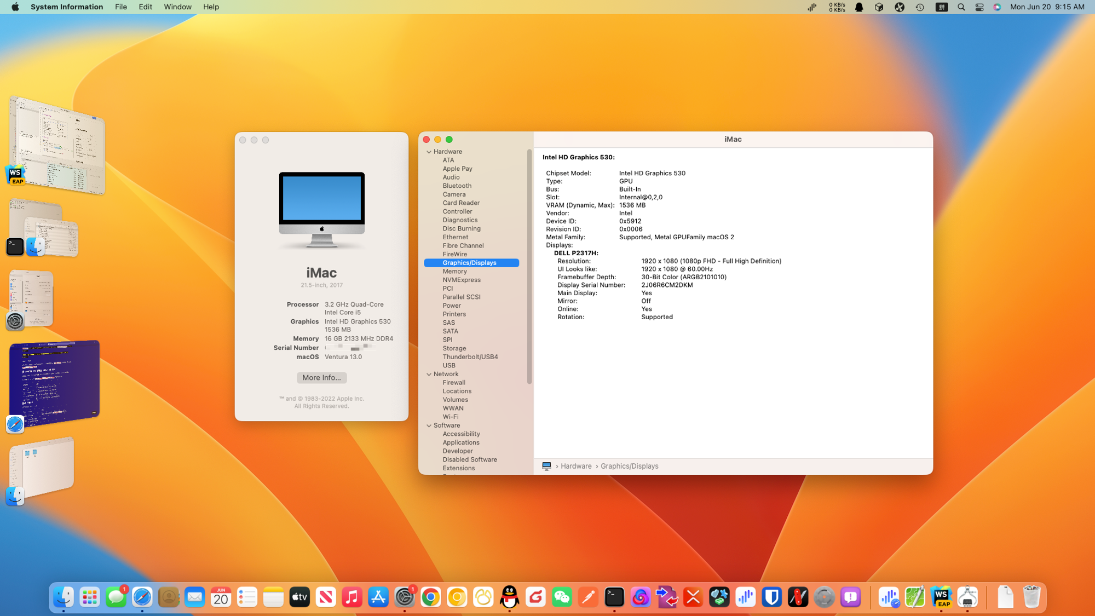Select Graphics/Displays highlighted row
This screenshot has height=616, width=1095.
coord(471,263)
